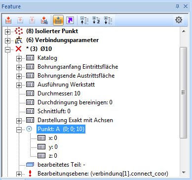Select Darstellung Exakt mit Achsen text
Viewport: 192px width, 180px height.
[75, 120]
